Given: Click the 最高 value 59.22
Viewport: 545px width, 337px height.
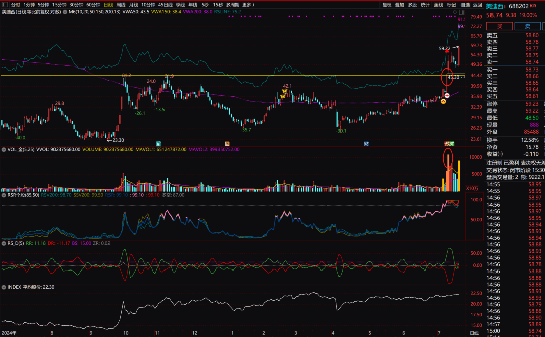Looking at the screenshot, I should coord(532,111).
